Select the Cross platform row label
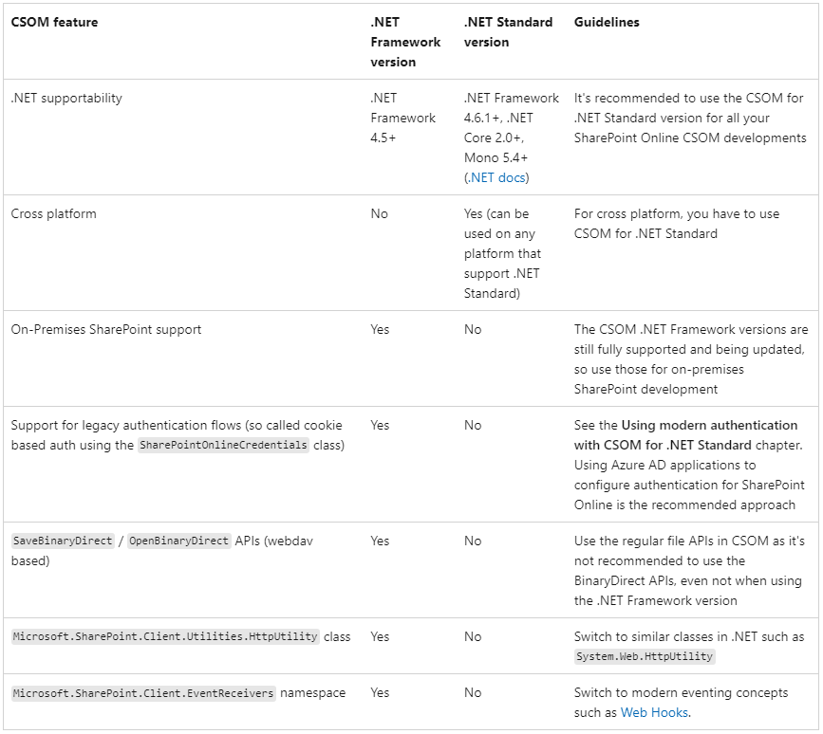The image size is (823, 734). point(53,213)
